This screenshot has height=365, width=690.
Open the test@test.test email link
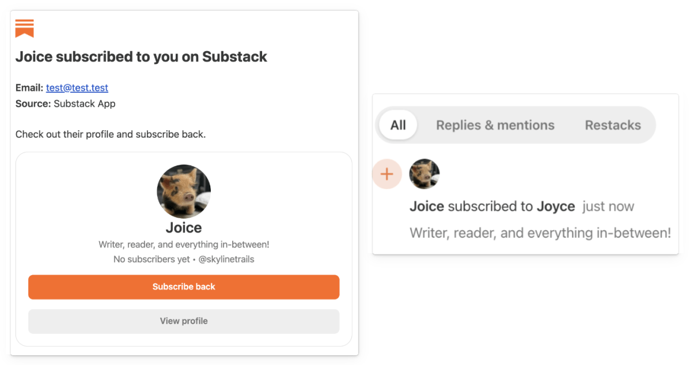pyautogui.click(x=77, y=88)
